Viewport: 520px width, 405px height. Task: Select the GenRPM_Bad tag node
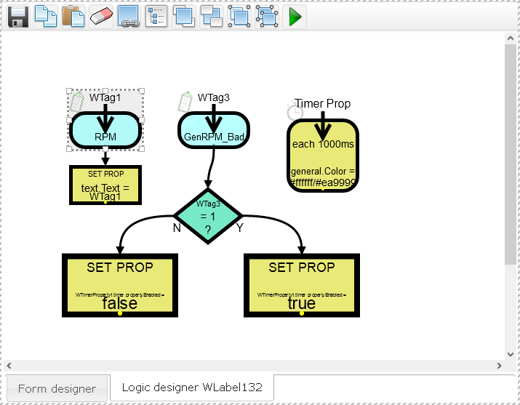214,131
